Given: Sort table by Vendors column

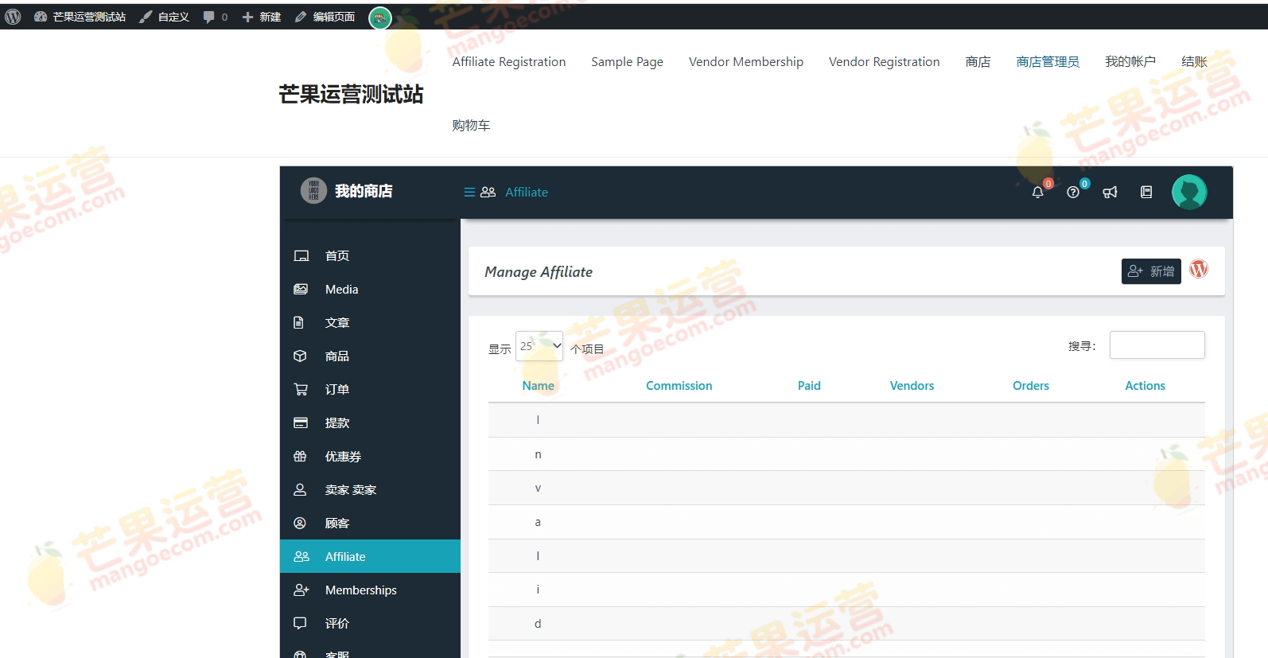Looking at the screenshot, I should point(912,386).
